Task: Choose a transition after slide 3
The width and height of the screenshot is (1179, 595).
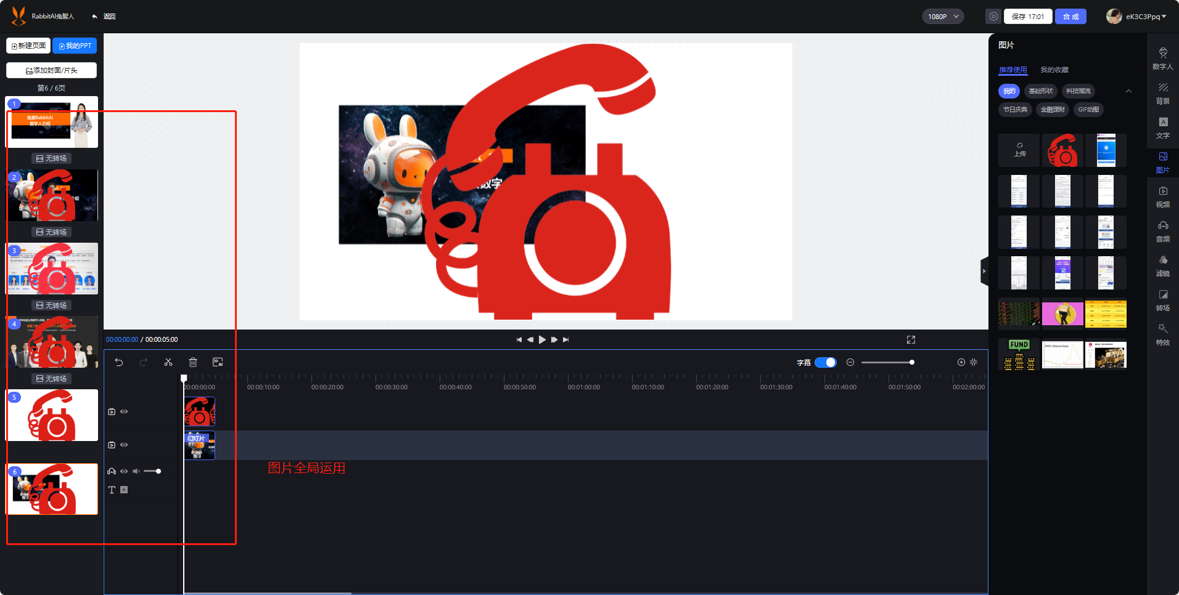Action: coord(52,306)
